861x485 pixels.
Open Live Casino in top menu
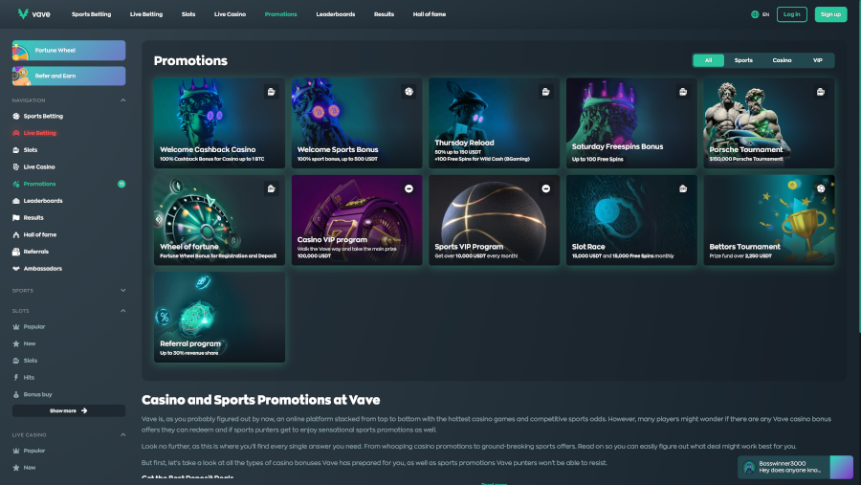(230, 14)
